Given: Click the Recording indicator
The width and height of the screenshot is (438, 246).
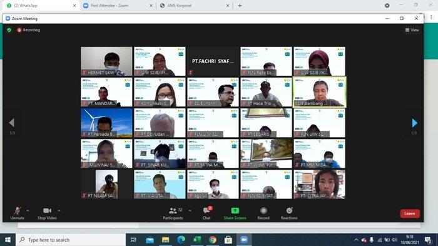Looking at the screenshot, I should pos(29,30).
